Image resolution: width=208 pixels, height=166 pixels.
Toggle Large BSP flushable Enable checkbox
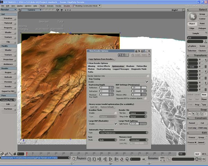115,123
